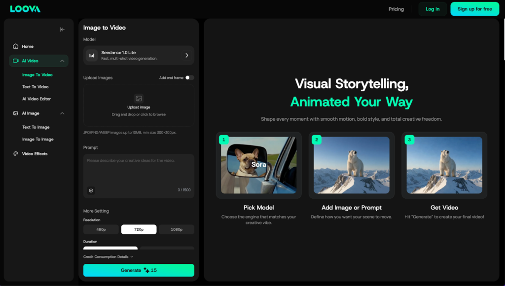Image resolution: width=505 pixels, height=286 pixels.
Task: Click the Home house icon
Action: click(x=16, y=46)
